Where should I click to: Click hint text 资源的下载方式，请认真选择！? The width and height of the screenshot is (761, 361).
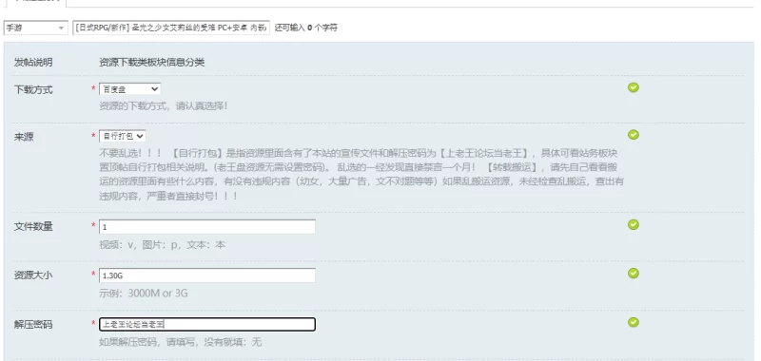(x=163, y=105)
